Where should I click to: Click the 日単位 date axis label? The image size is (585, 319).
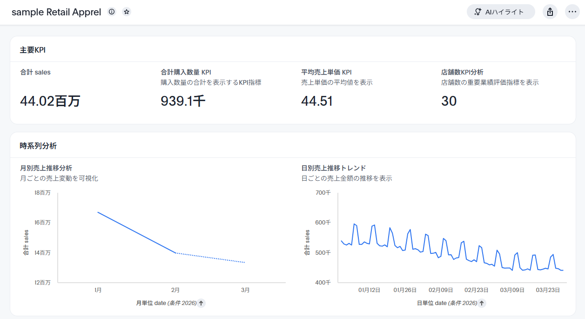tap(447, 303)
